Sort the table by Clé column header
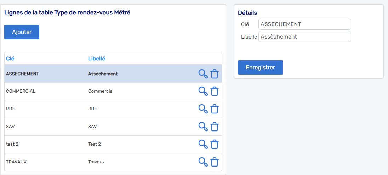The image size is (388, 175). [10, 59]
